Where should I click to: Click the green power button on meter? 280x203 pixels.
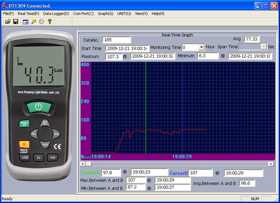[x=39, y=107]
